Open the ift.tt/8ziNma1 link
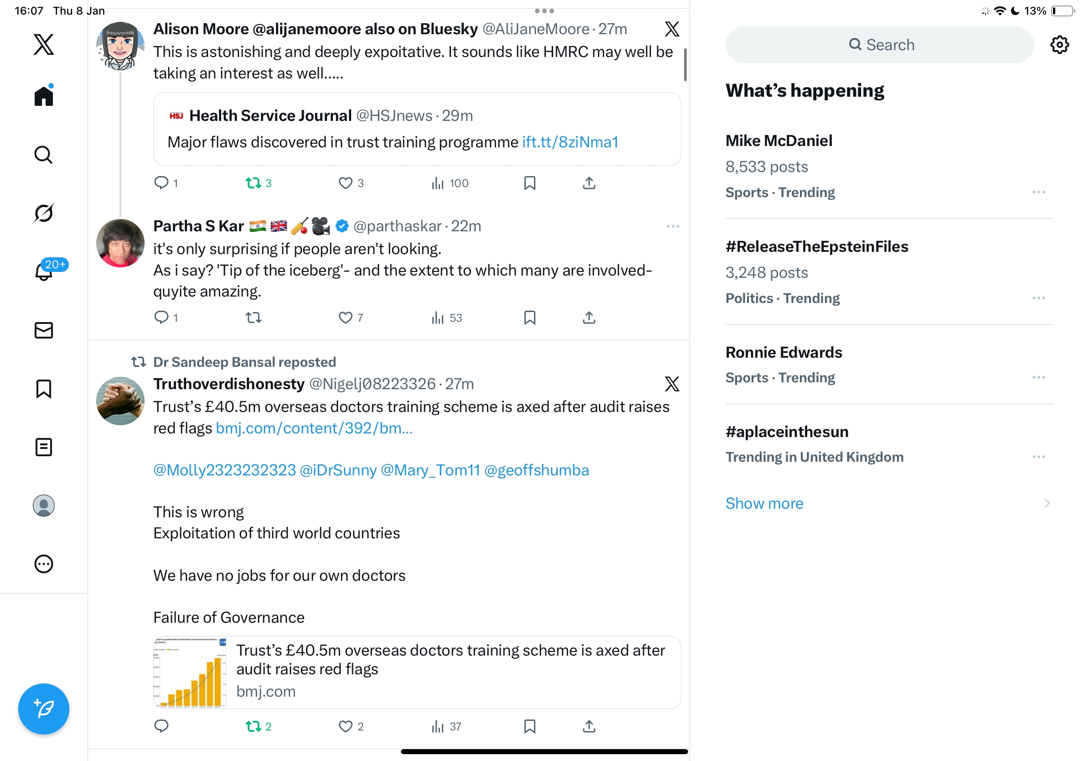This screenshot has height=761, width=1089. 570,142
